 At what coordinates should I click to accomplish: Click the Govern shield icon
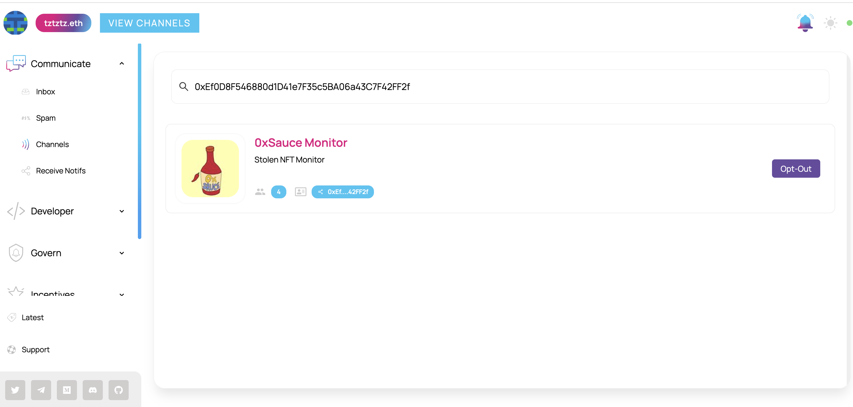tap(16, 253)
